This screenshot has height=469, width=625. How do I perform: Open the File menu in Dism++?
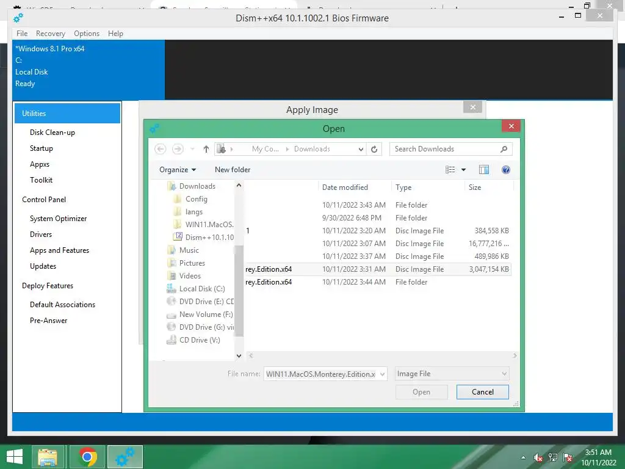point(22,34)
